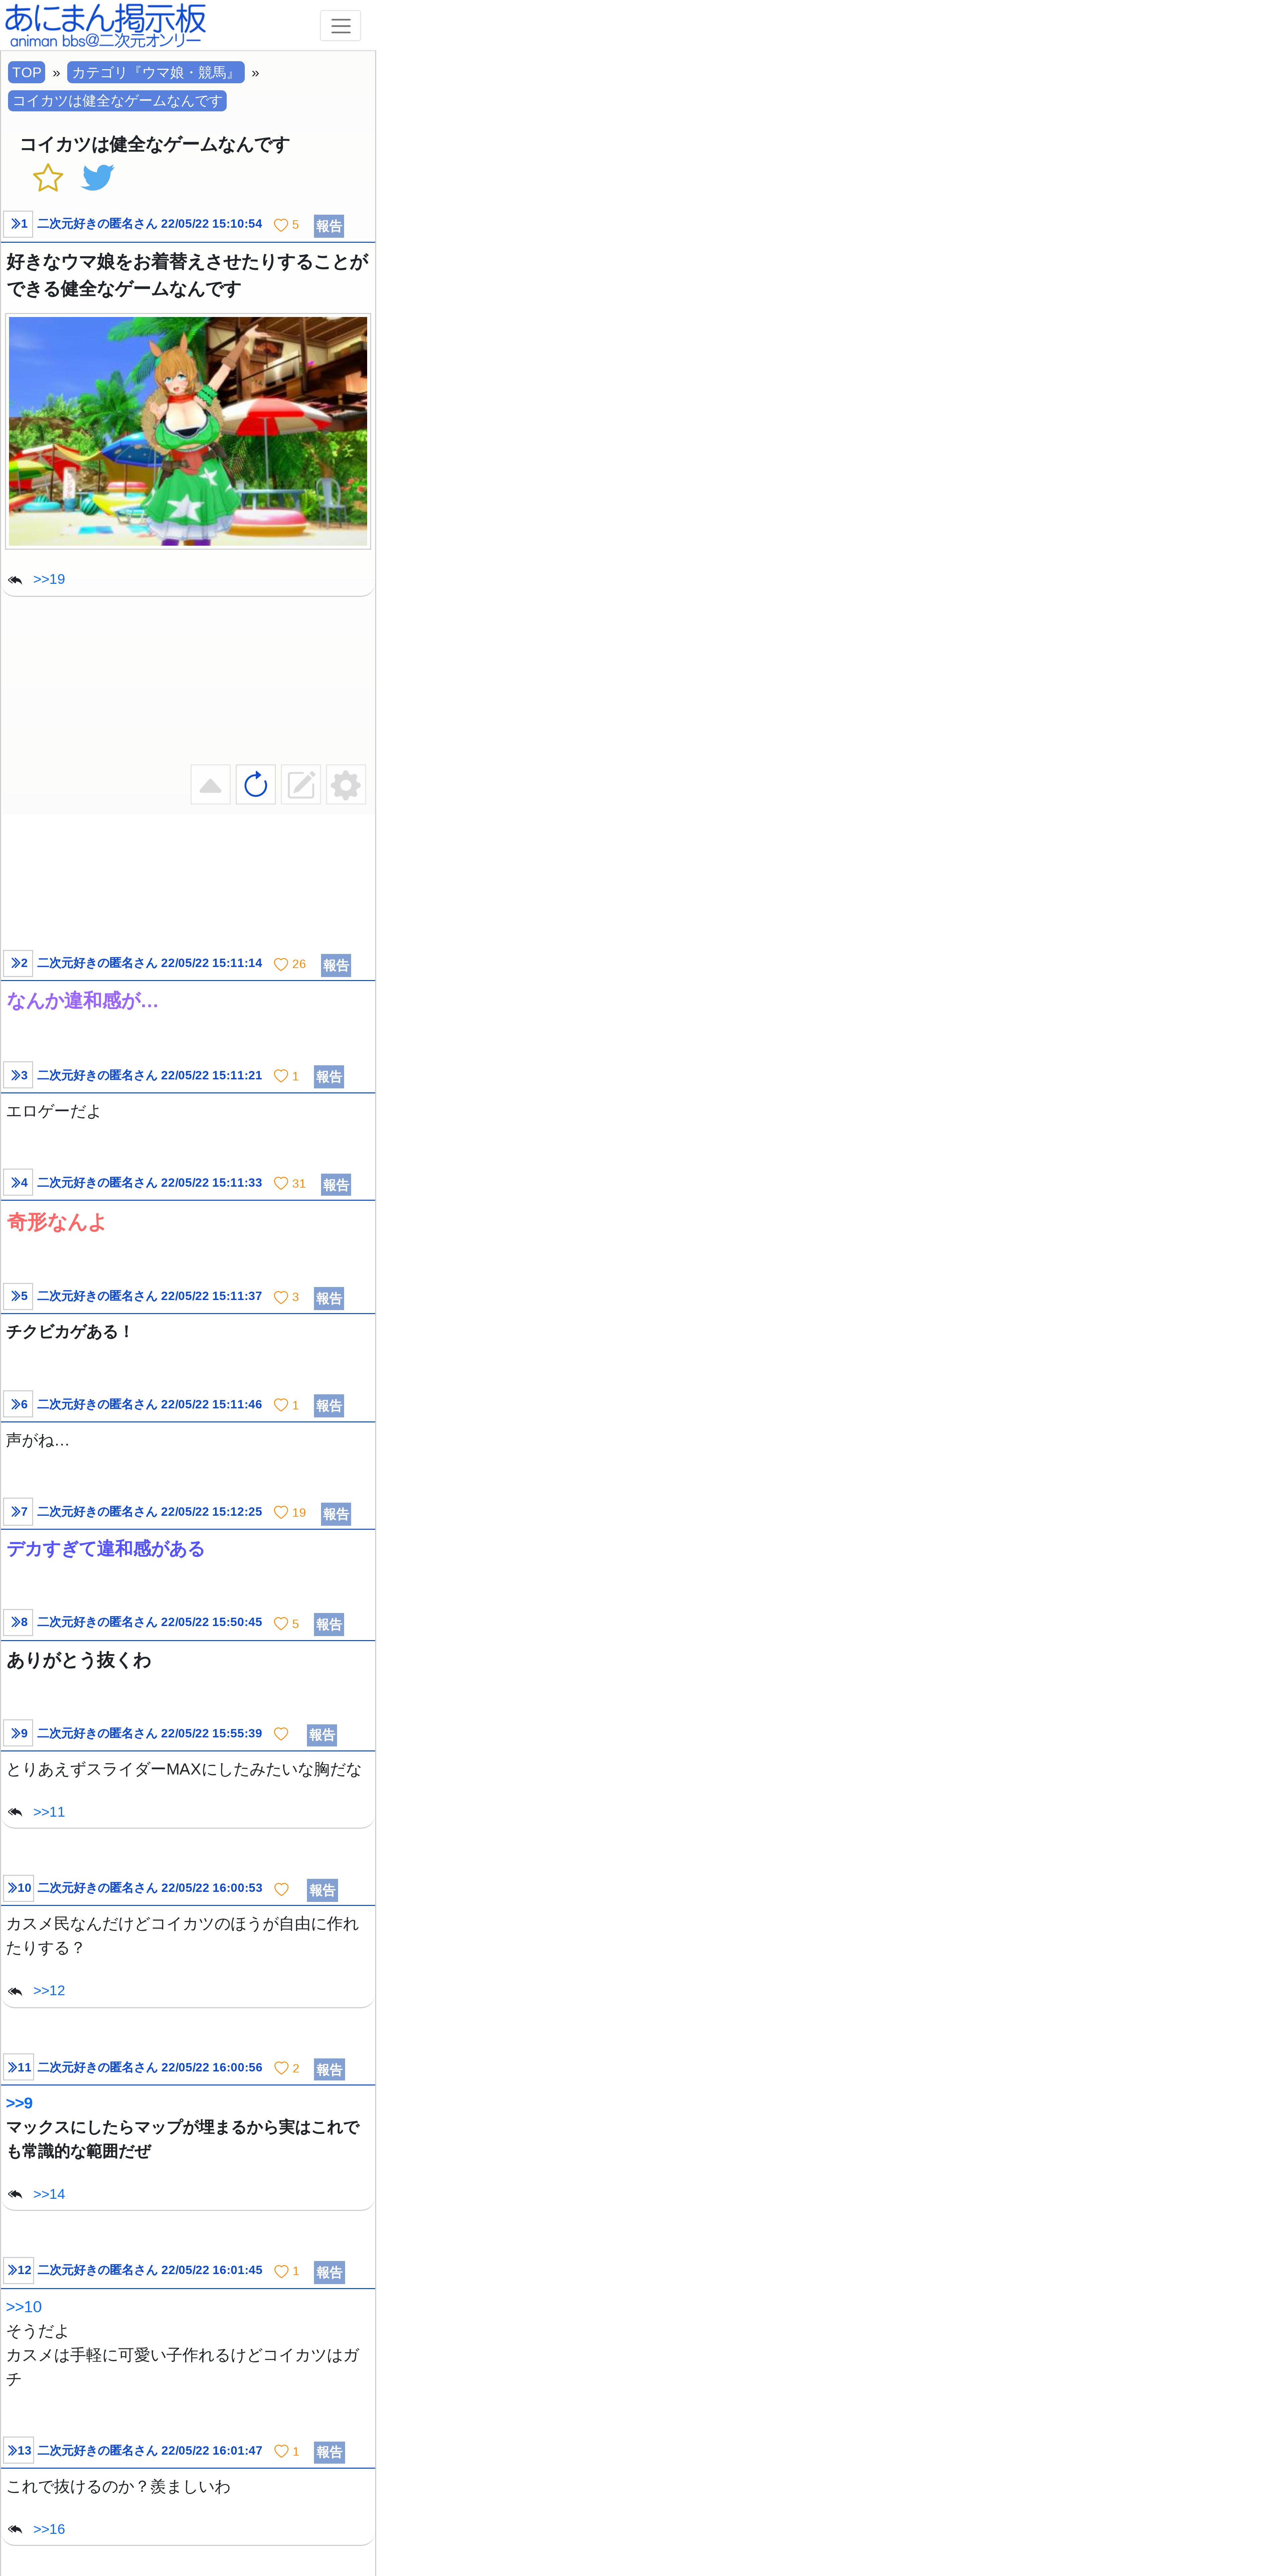Follow >>19 reply link under post 1
Image resolution: width=1288 pixels, height=2576 pixels.
click(x=49, y=579)
